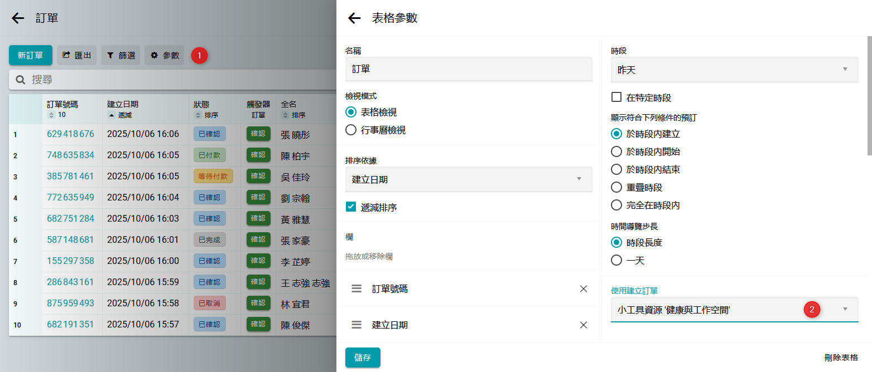
Task: Toggle the 遞減排序 checkbox
Action: [351, 207]
